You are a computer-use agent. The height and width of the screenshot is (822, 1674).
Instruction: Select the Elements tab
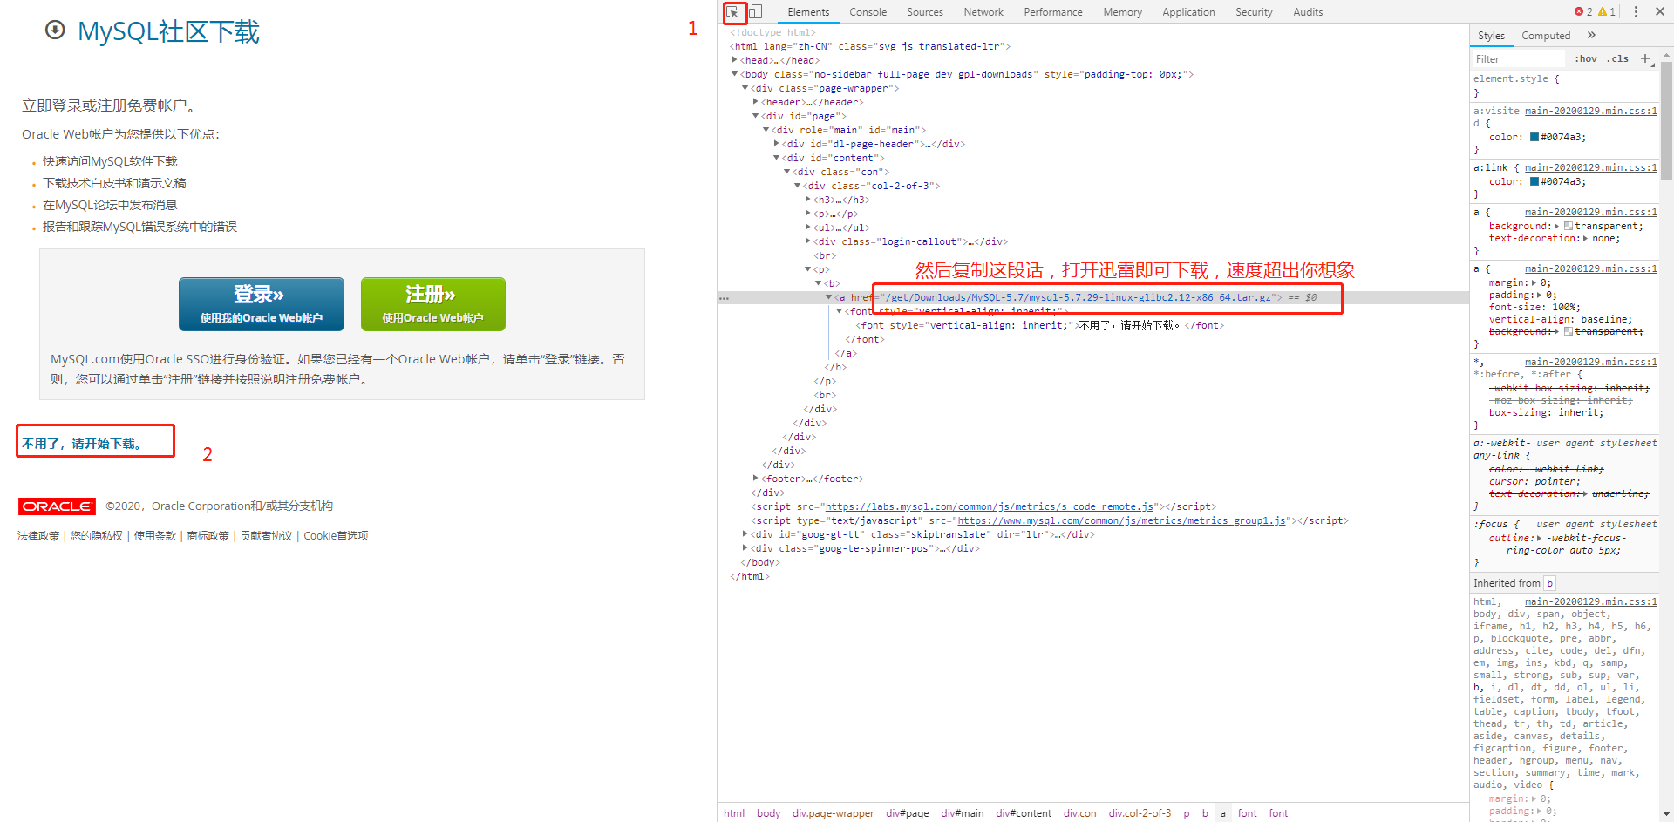(x=808, y=12)
